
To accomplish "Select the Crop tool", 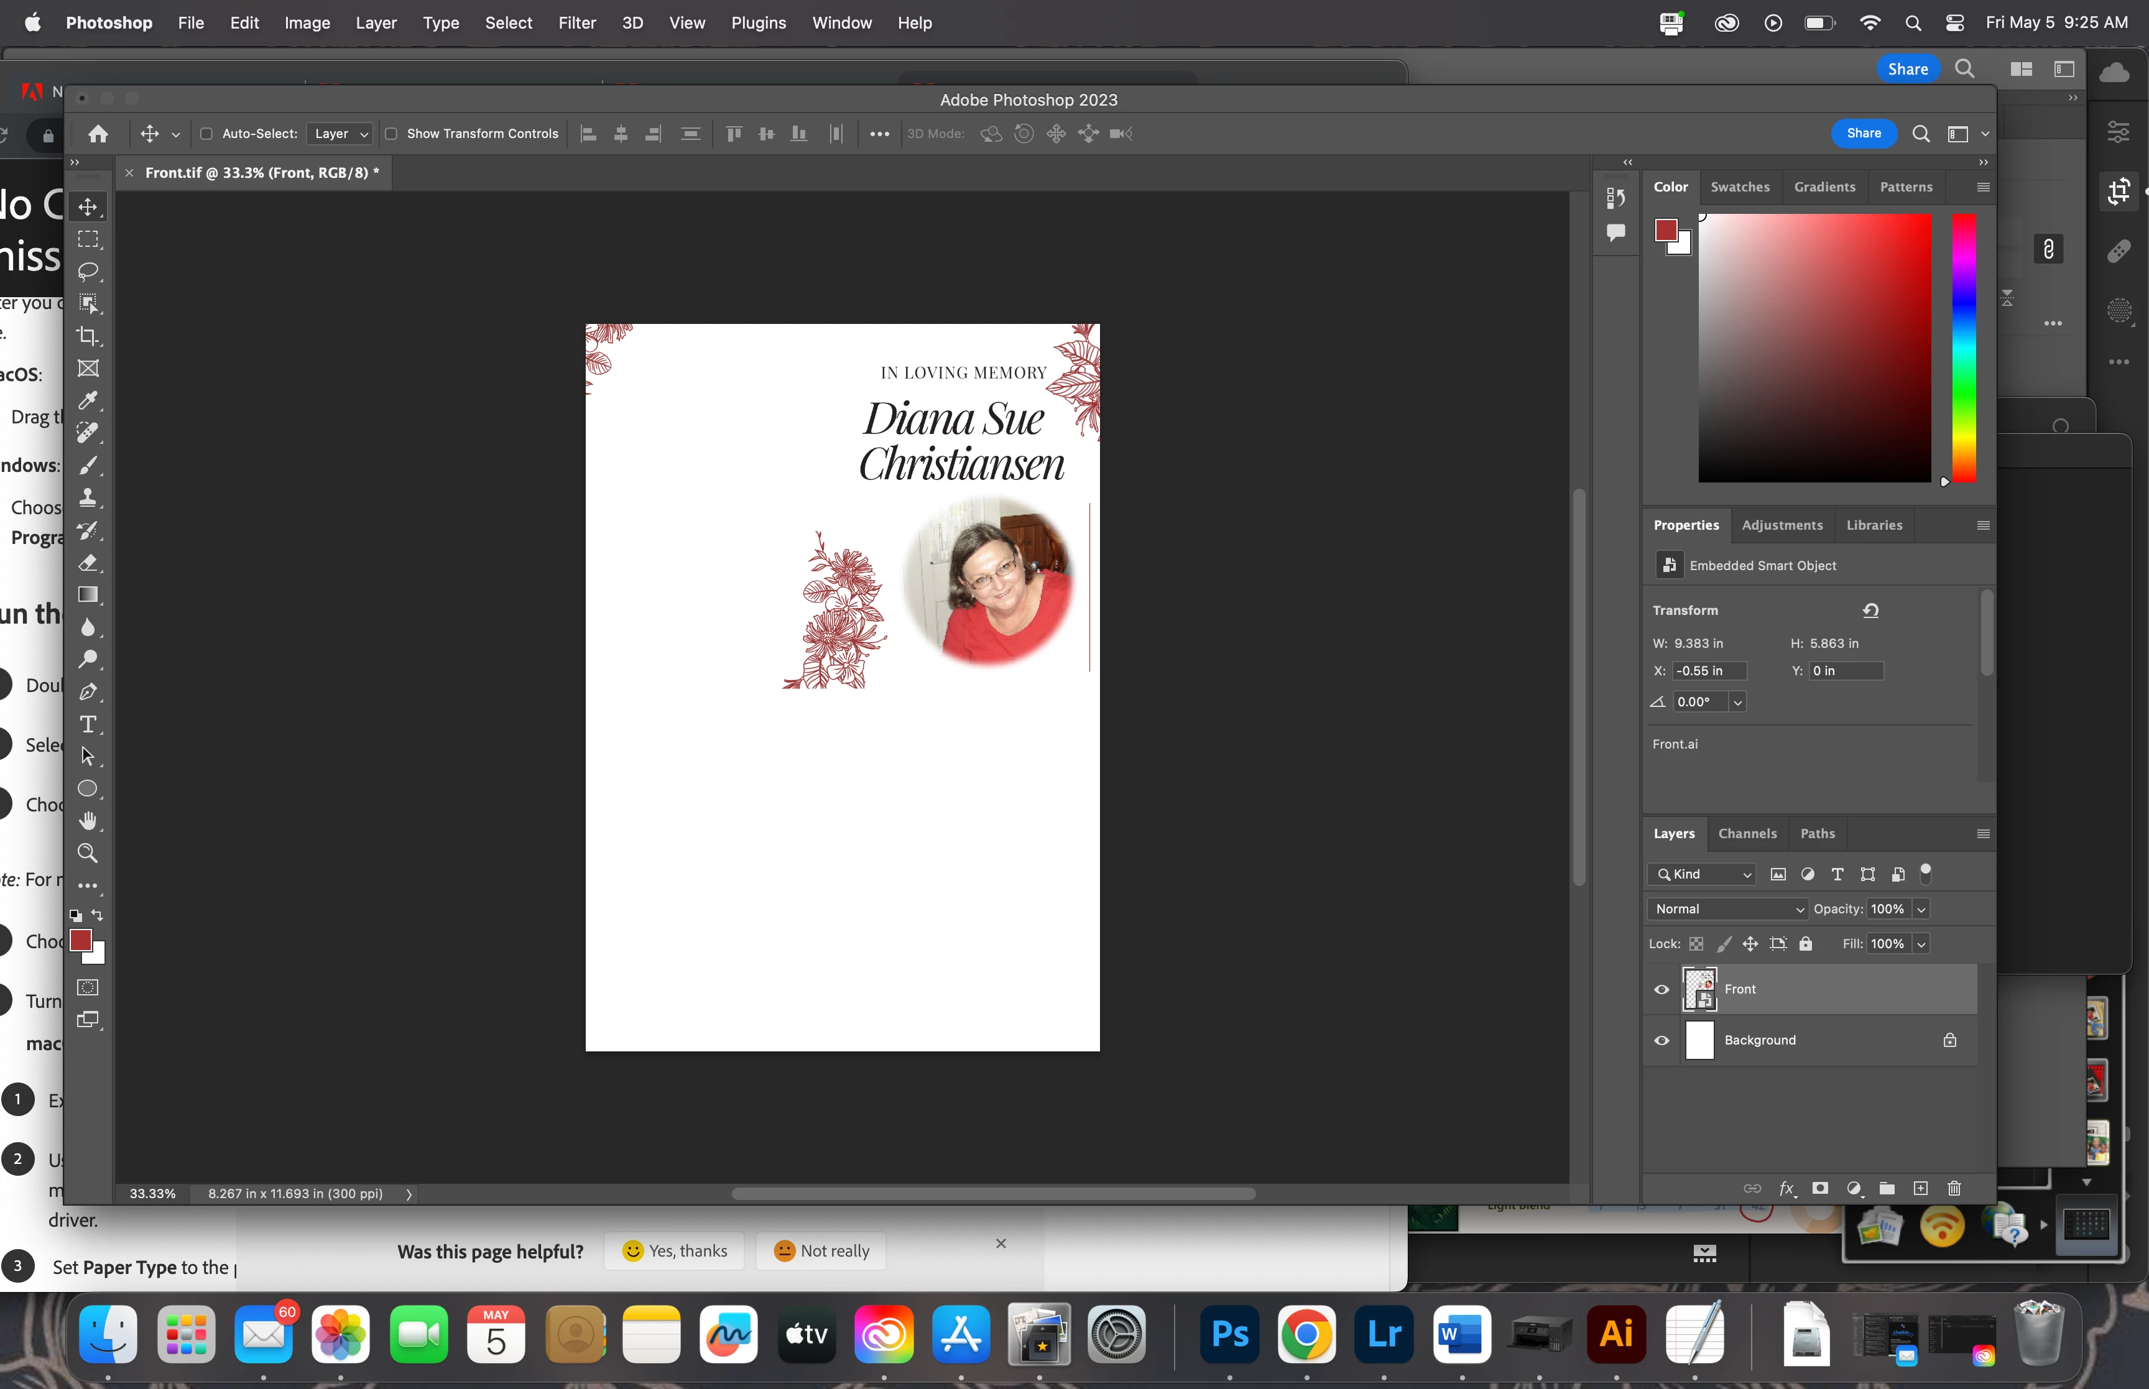I will click(x=88, y=336).
